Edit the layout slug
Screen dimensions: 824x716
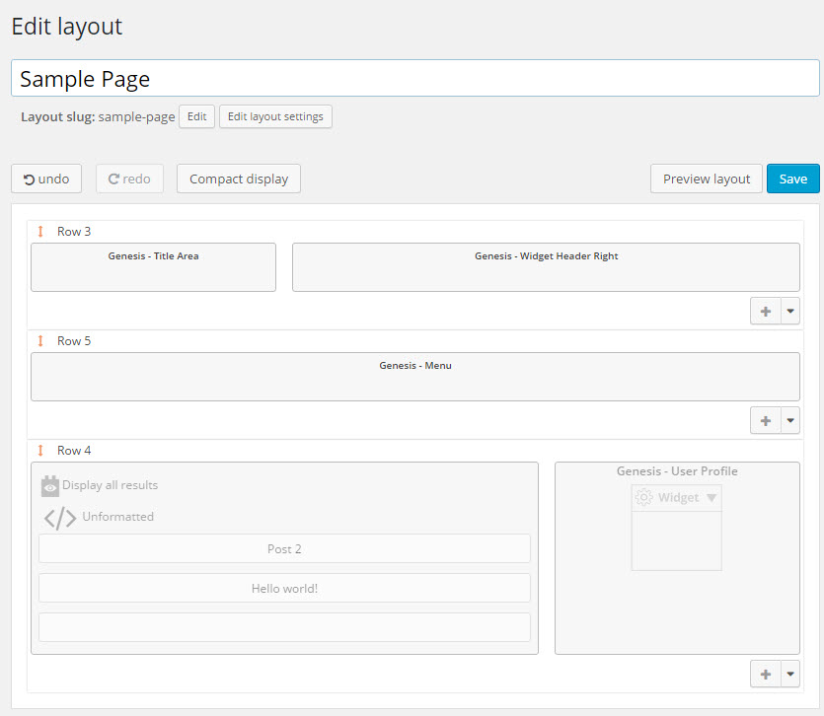pyautogui.click(x=196, y=116)
